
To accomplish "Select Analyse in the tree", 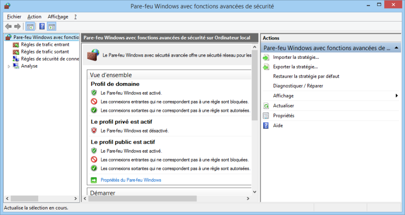I will point(29,66).
